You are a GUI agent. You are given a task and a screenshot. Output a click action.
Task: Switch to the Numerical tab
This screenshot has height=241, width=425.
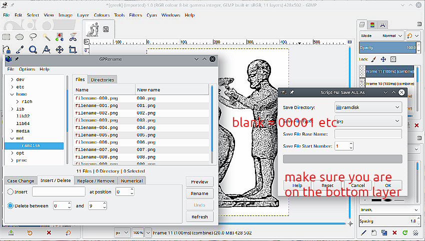pyautogui.click(x=131, y=181)
